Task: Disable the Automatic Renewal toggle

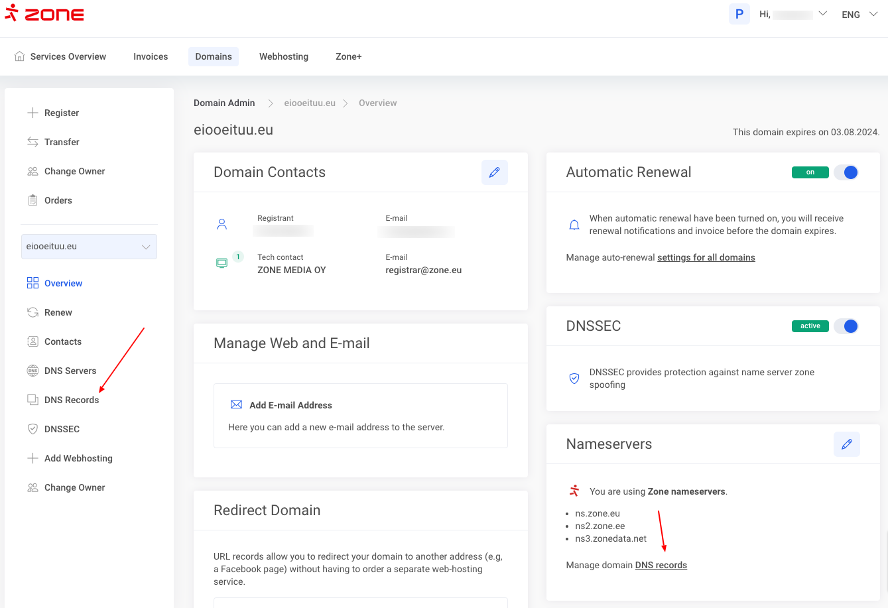Action: pos(846,172)
